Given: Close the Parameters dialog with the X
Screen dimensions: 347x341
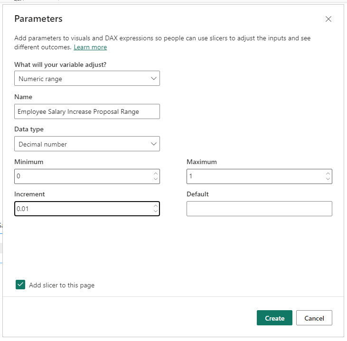Looking at the screenshot, I should [x=328, y=19].
